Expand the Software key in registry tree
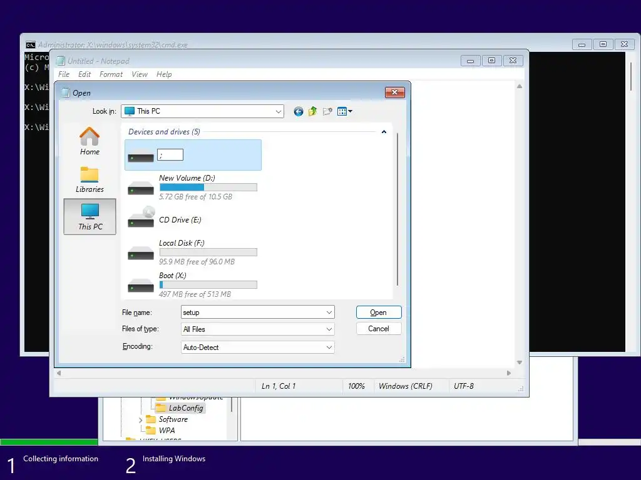Screen dimensions: 641x480 coord(141,419)
